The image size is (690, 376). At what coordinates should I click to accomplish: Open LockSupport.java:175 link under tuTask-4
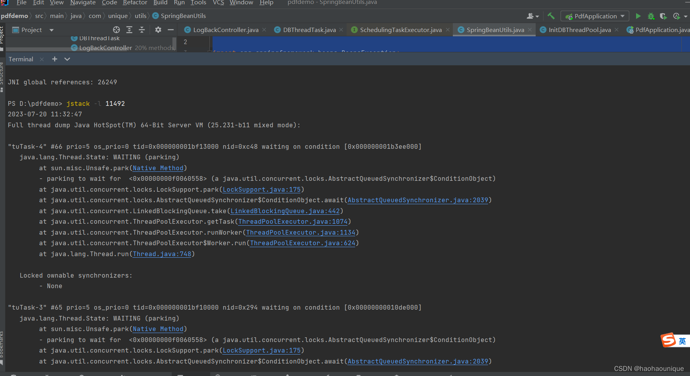coord(262,189)
